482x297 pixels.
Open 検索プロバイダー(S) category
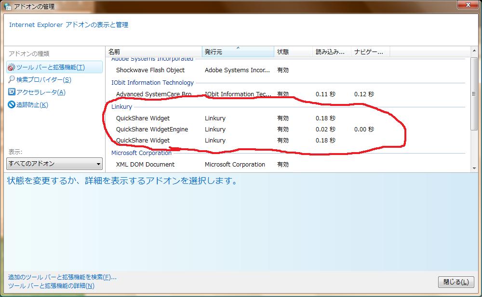pos(44,79)
